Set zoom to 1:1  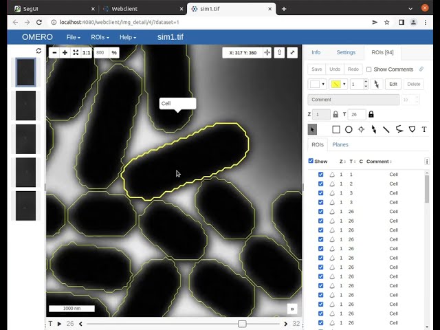pos(86,52)
